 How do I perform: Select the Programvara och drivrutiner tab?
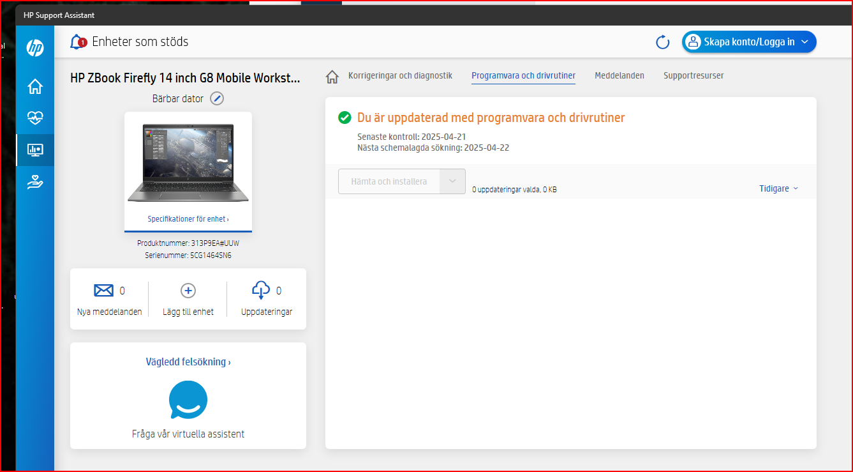tap(523, 75)
